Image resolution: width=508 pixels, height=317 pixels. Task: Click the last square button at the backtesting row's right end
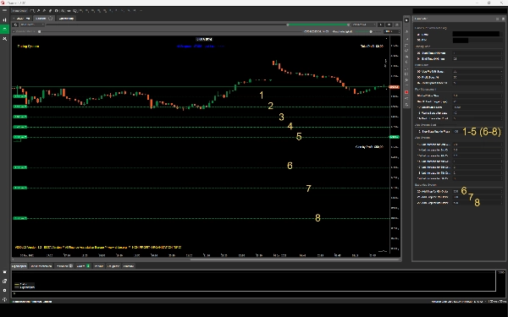[396, 25]
